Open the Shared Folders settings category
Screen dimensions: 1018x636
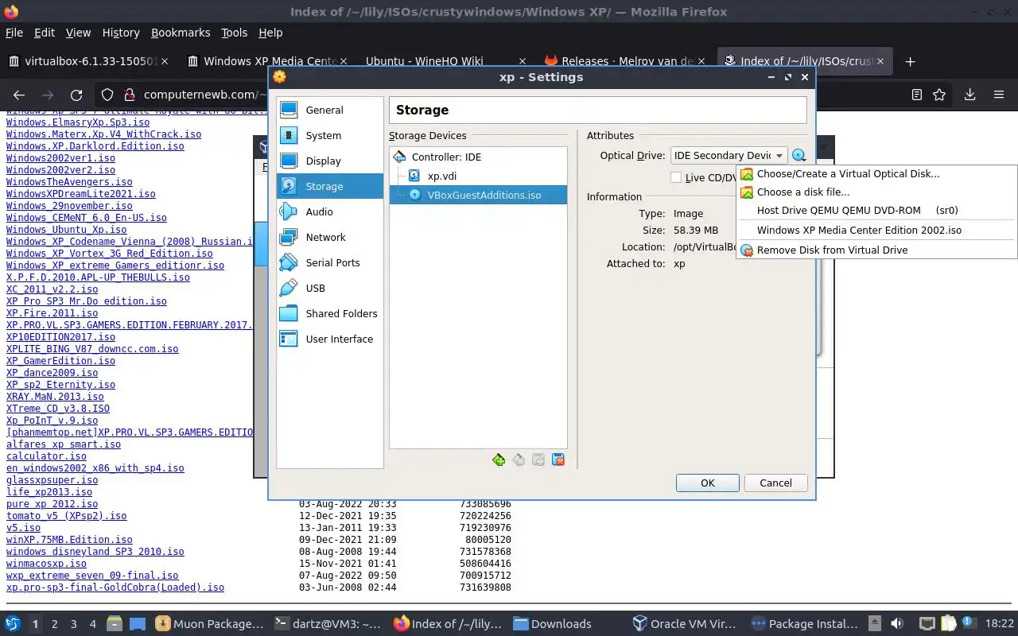pyautogui.click(x=330, y=313)
